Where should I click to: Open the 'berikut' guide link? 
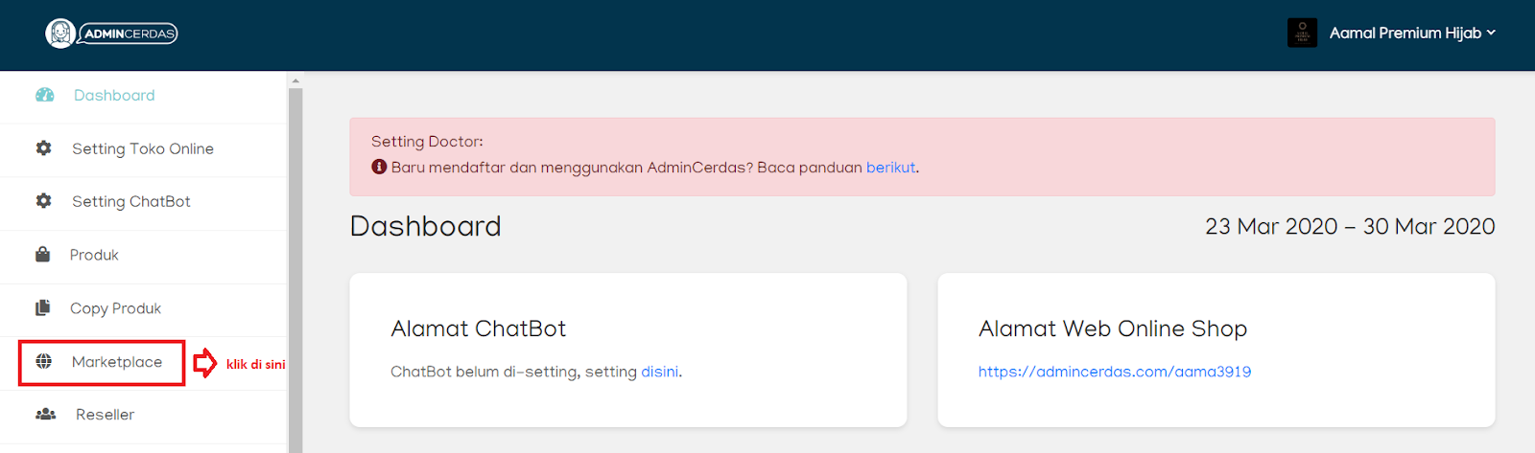tap(891, 168)
